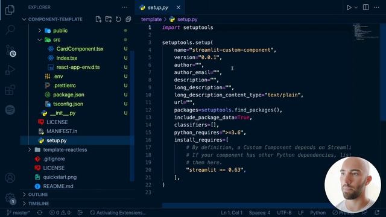Open the .gitignore file
Screen dimensions: 386x217
54,159
